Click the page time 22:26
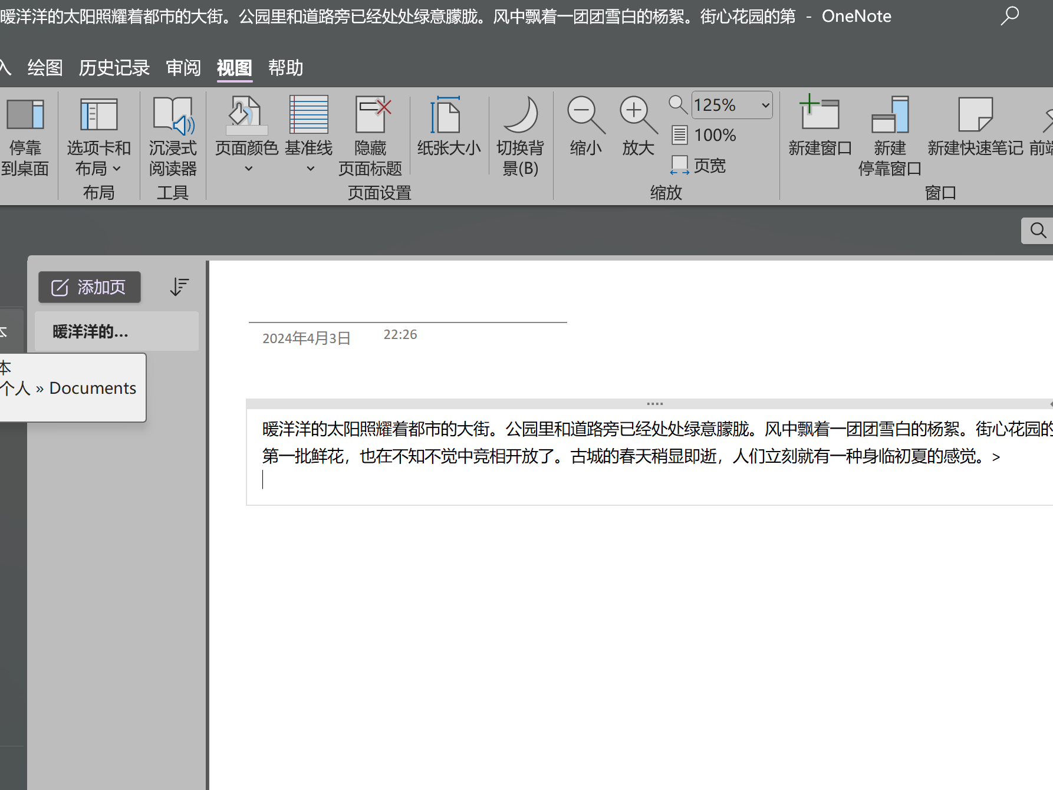This screenshot has height=790, width=1053. 400,335
